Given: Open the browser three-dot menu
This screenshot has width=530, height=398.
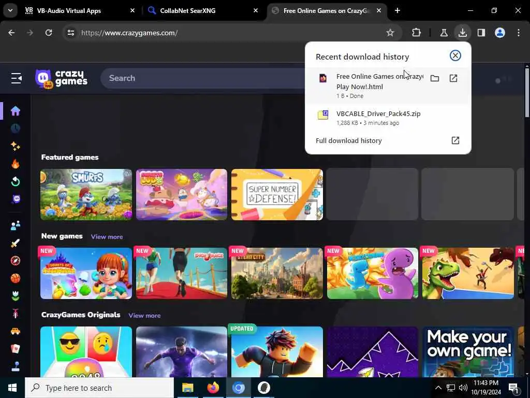Looking at the screenshot, I should point(519,33).
